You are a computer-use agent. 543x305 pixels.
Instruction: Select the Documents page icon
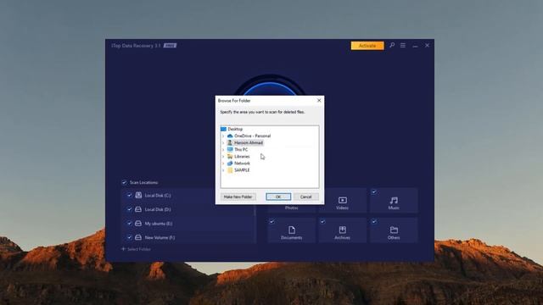pyautogui.click(x=292, y=230)
